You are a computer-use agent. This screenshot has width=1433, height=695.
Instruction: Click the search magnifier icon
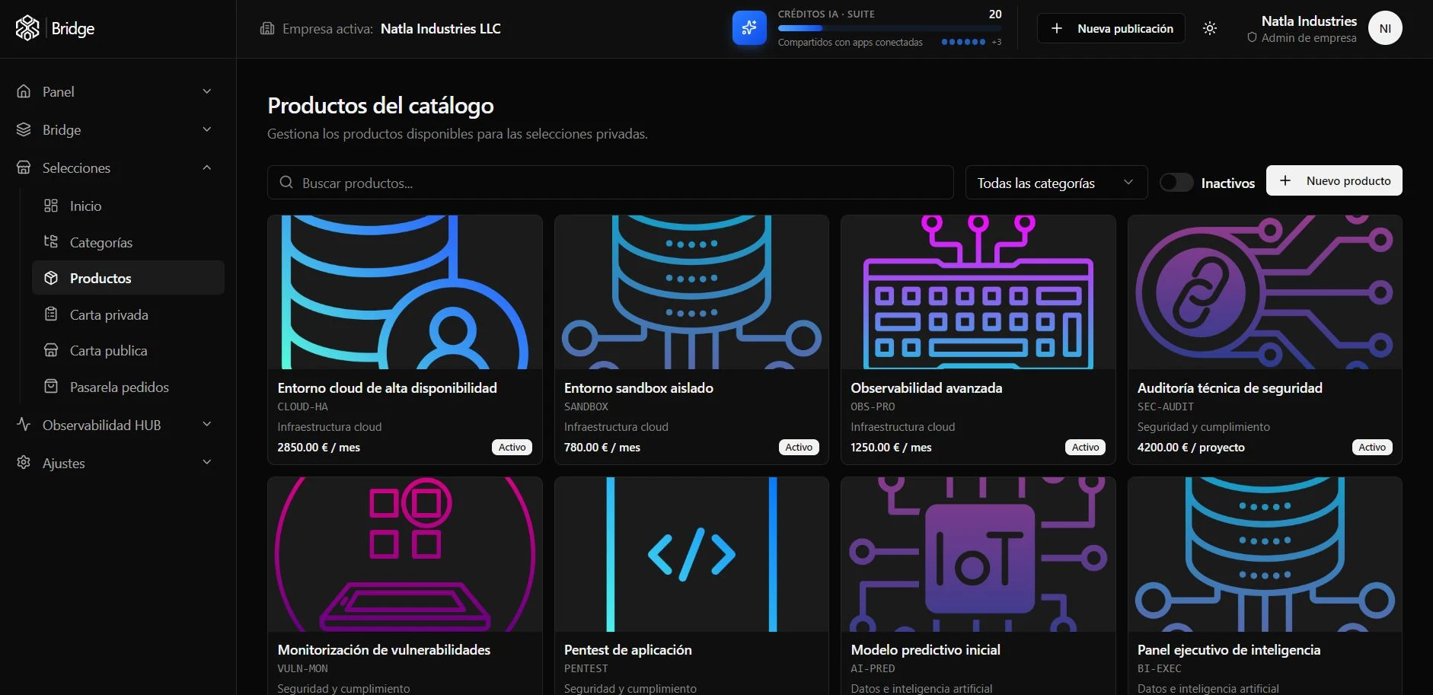(286, 183)
